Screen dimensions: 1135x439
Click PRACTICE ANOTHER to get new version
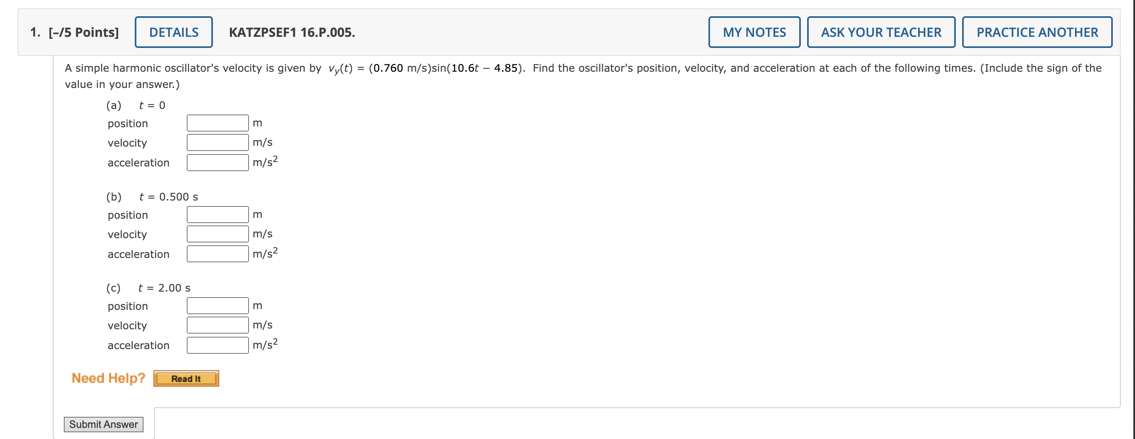[1036, 32]
